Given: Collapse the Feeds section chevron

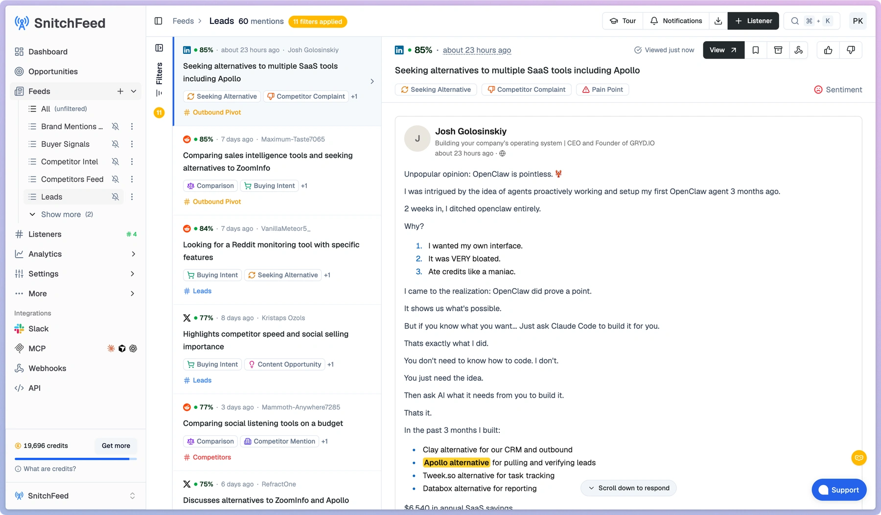Looking at the screenshot, I should pos(134,91).
